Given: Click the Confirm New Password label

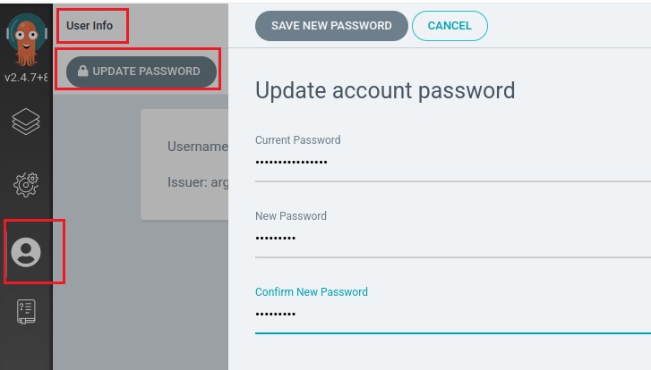Looking at the screenshot, I should (x=312, y=291).
